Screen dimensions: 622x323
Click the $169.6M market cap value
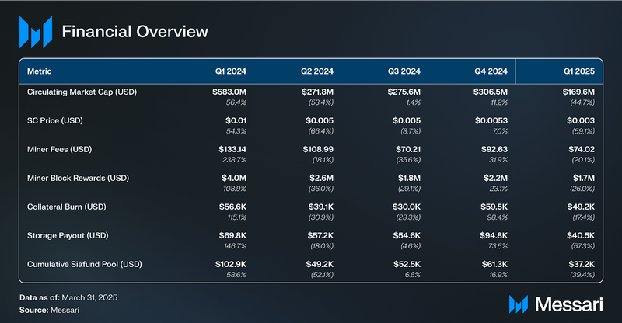click(578, 92)
